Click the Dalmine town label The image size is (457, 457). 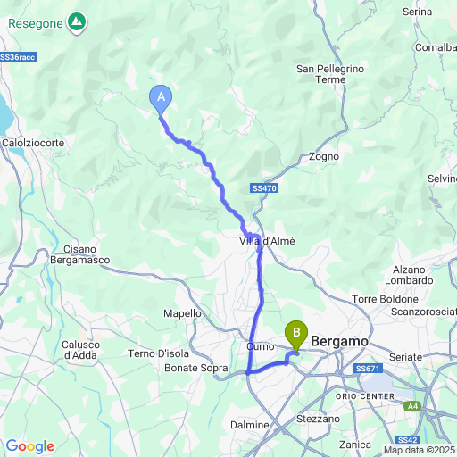pyautogui.click(x=250, y=425)
